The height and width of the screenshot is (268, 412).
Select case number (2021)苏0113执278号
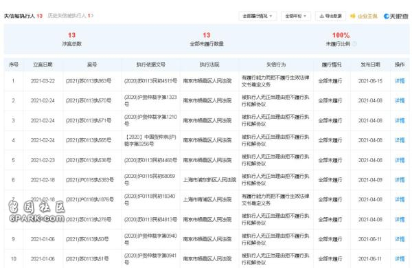point(89,219)
